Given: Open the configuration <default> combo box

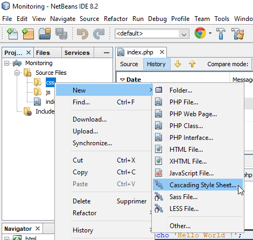Looking at the screenshot, I should click(x=152, y=33).
